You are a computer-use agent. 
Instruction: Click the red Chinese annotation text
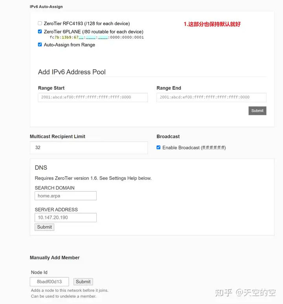212,24
